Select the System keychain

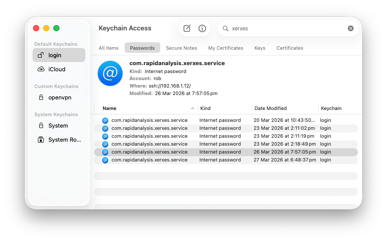(x=59, y=125)
